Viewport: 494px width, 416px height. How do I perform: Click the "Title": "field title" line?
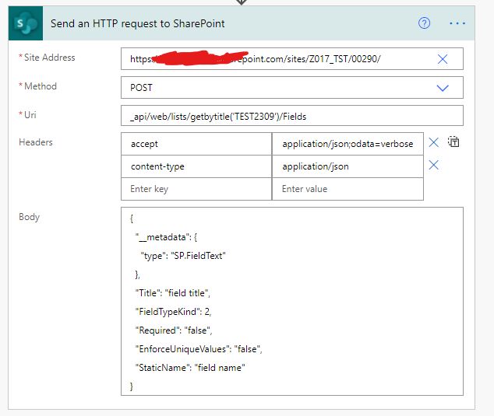point(173,293)
